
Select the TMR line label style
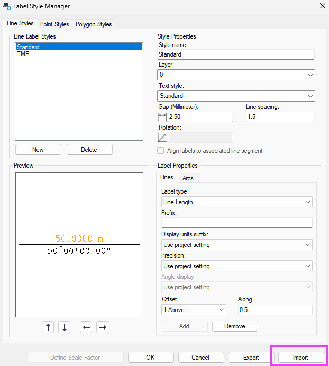click(79, 54)
